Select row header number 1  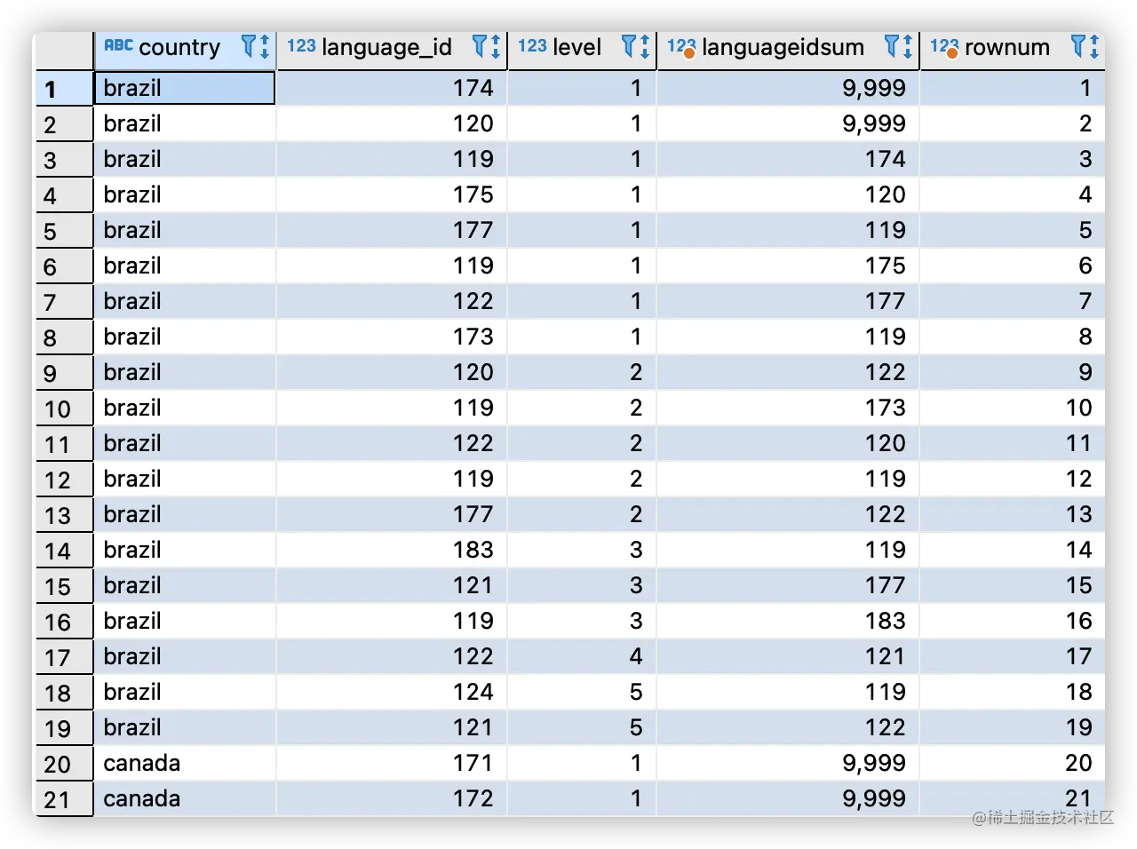(64, 89)
